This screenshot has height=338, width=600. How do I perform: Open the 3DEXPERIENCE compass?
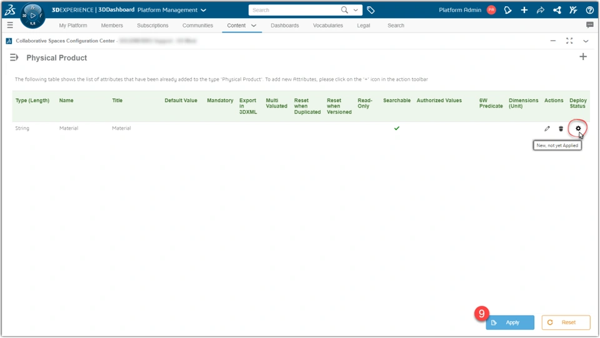(x=32, y=16)
